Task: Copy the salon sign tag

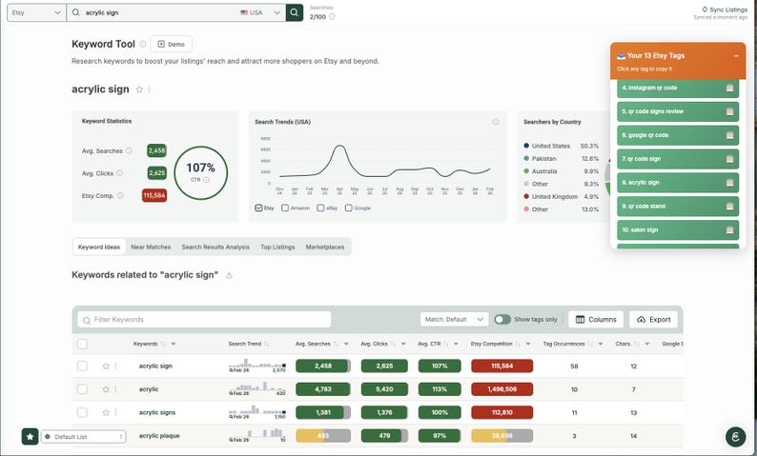Action: (x=730, y=230)
